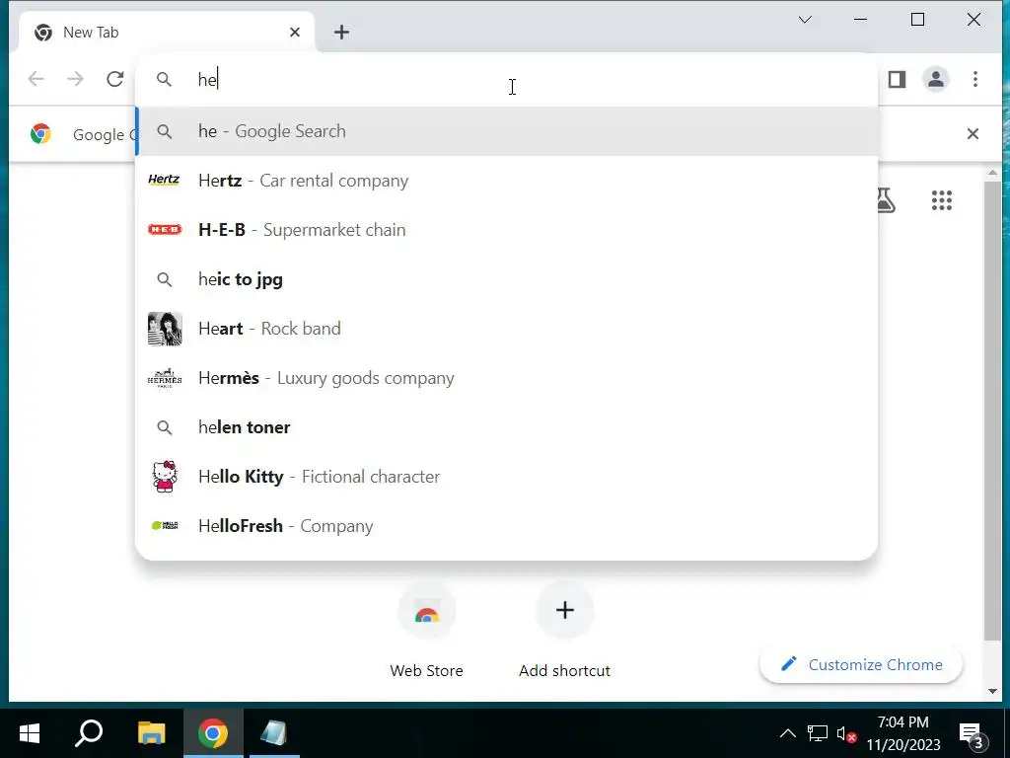Viewport: 1010px width, 758px height.
Task: Select "he - Google Search" suggestion
Action: coord(506,131)
